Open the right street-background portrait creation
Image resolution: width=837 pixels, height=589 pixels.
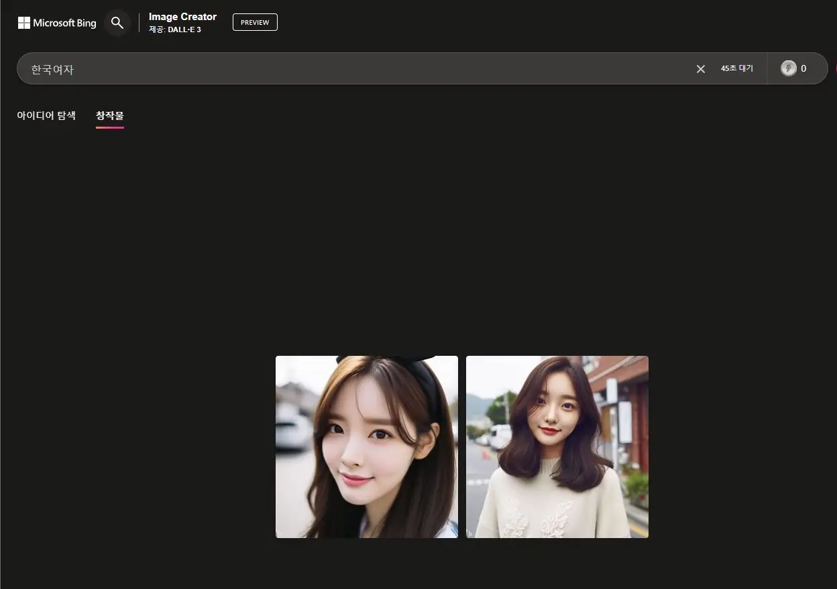point(557,446)
